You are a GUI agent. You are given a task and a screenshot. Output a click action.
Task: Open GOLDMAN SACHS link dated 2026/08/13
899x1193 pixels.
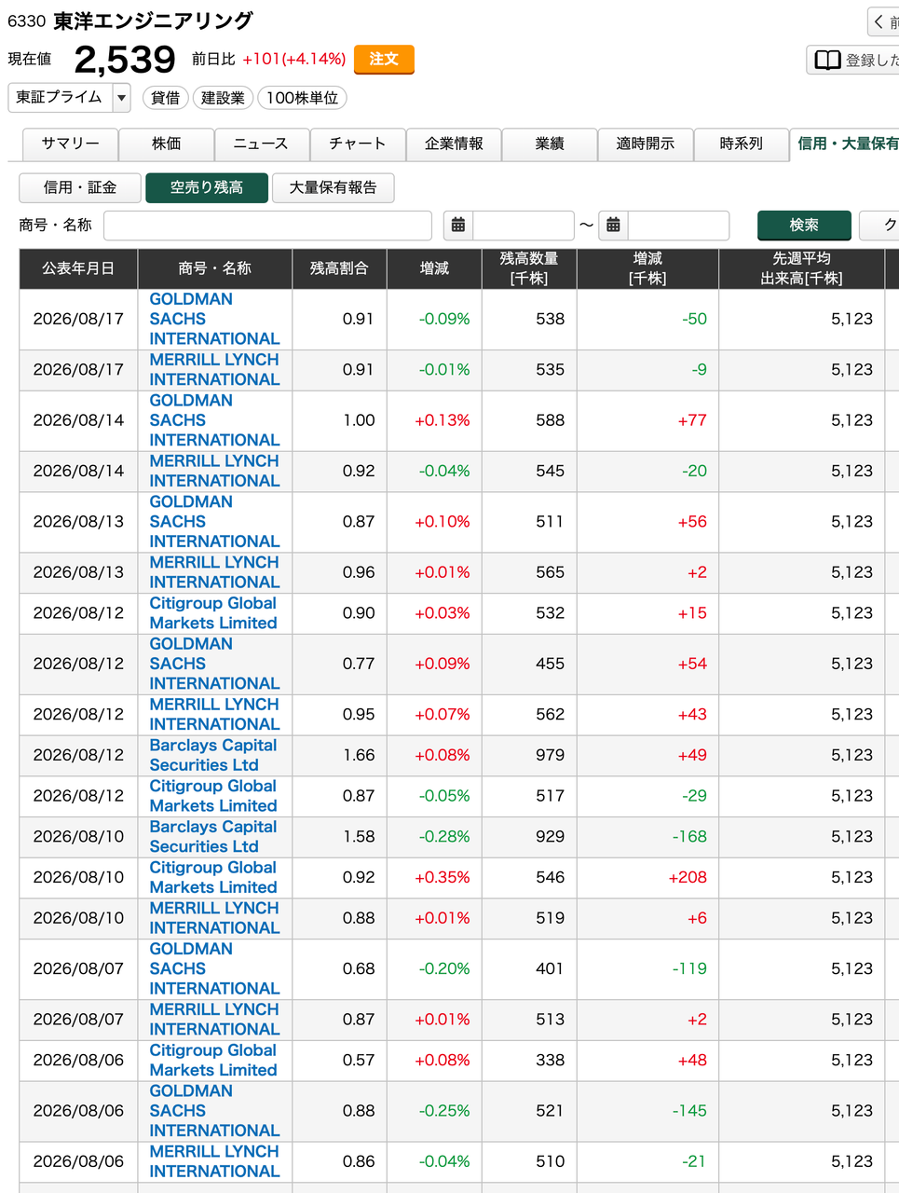pyautogui.click(x=214, y=522)
